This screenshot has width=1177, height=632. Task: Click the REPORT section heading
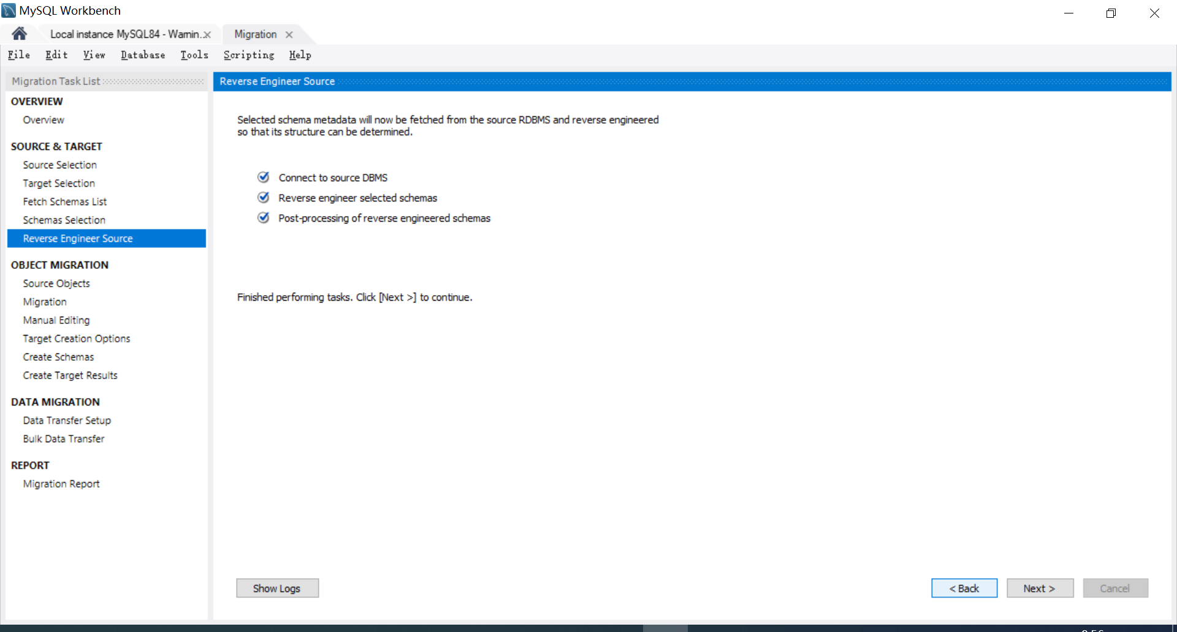coord(30,465)
